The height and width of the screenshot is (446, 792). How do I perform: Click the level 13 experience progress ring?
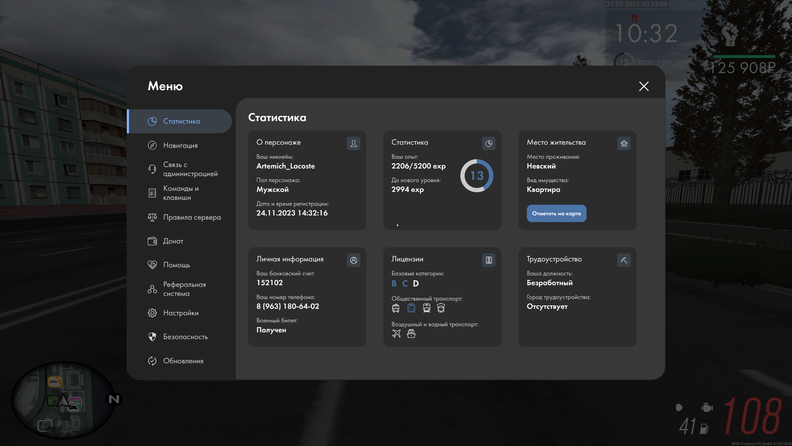coord(476,176)
